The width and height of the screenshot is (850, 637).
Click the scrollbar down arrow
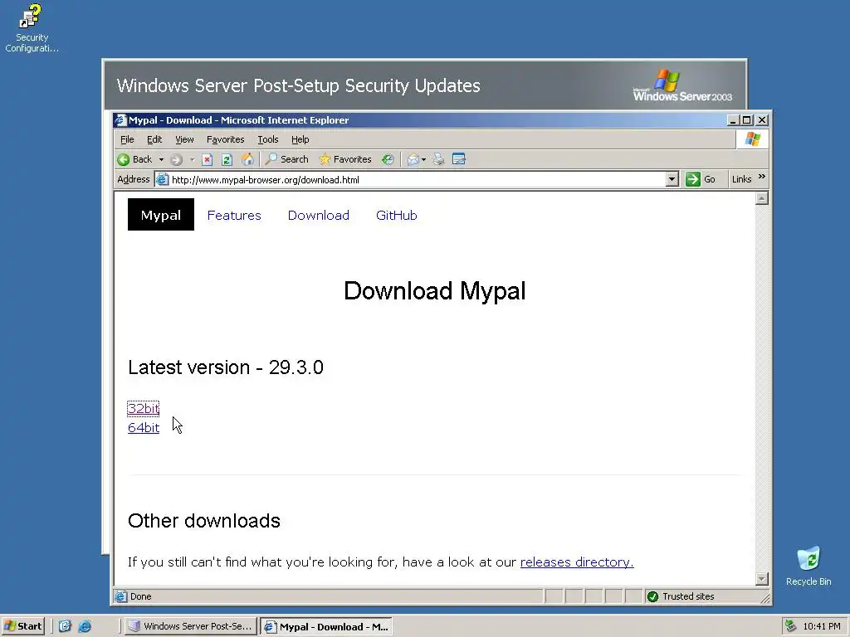pyautogui.click(x=762, y=579)
